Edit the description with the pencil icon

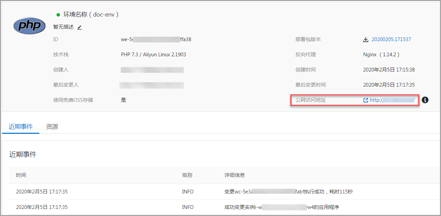(x=80, y=27)
